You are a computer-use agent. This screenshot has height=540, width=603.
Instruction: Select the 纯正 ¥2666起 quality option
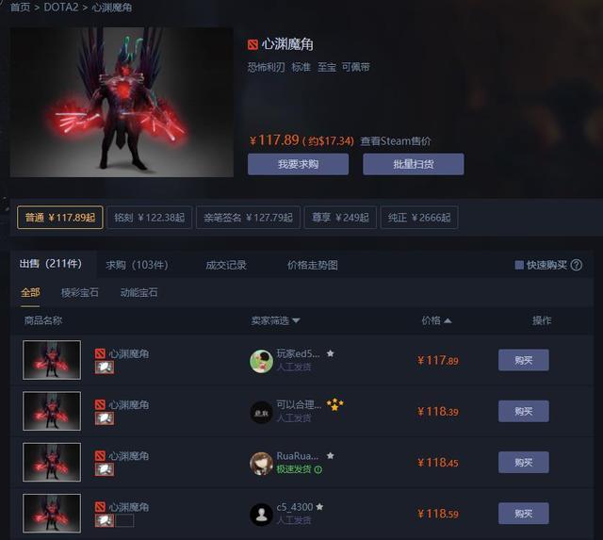(419, 218)
